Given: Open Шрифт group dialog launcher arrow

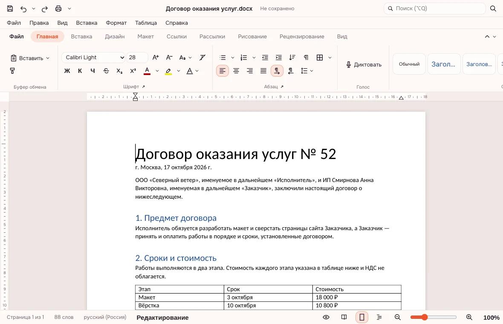Looking at the screenshot, I should click(x=143, y=87).
